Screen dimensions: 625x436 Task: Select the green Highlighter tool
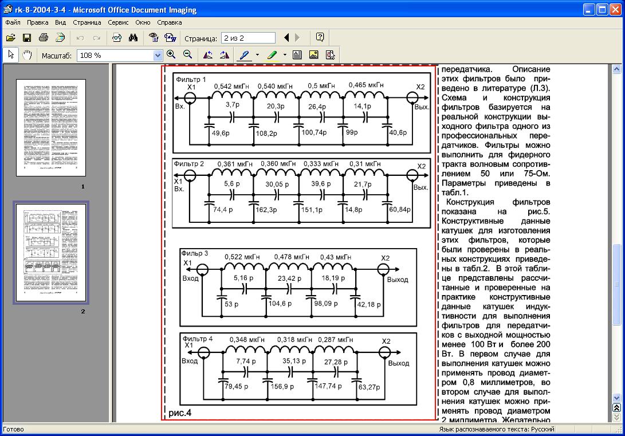[x=272, y=55]
